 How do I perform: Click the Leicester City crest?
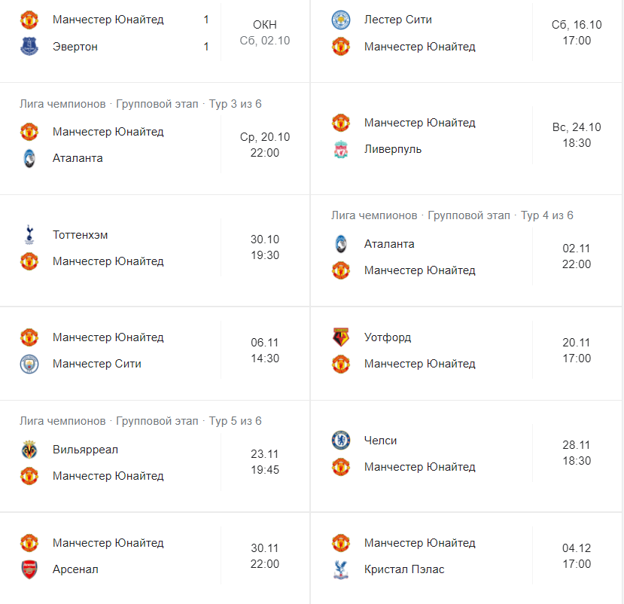341,20
